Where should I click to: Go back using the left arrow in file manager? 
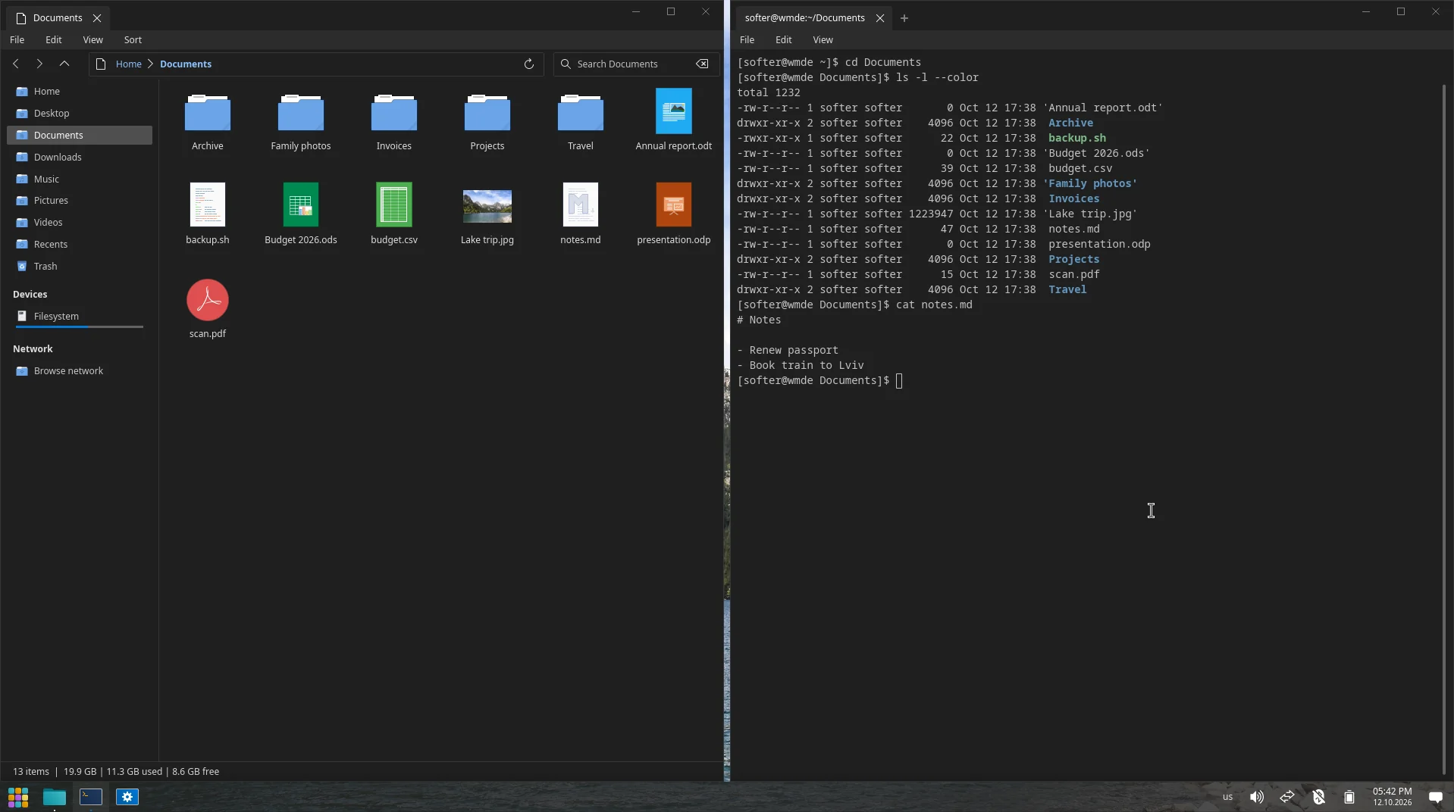click(16, 64)
